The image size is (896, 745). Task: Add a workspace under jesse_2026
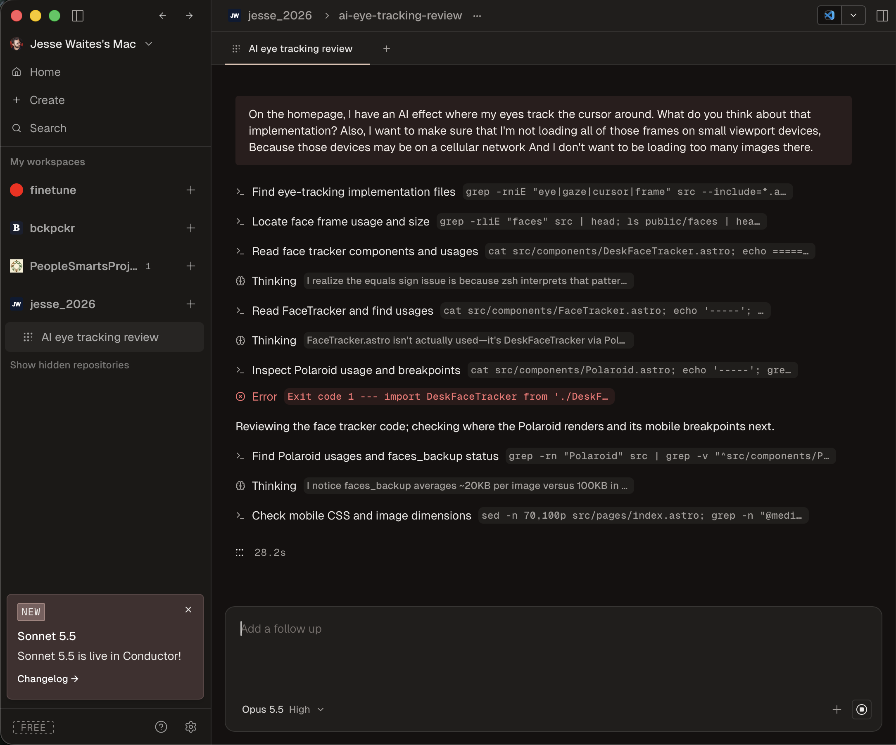point(191,304)
